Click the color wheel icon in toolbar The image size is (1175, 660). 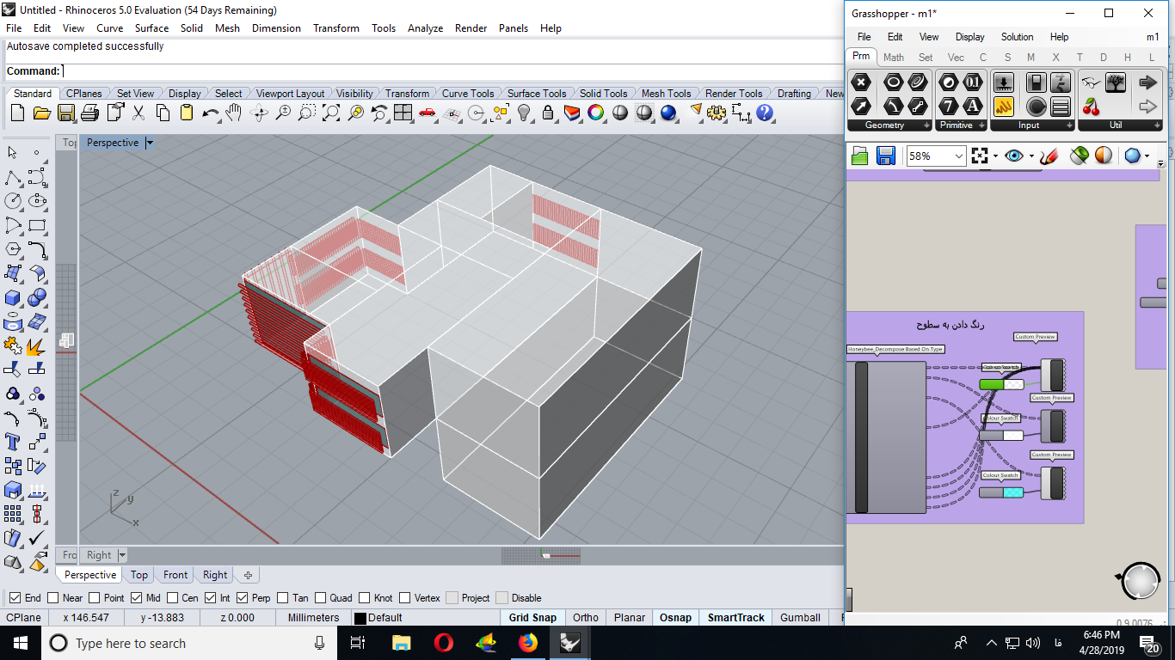595,113
